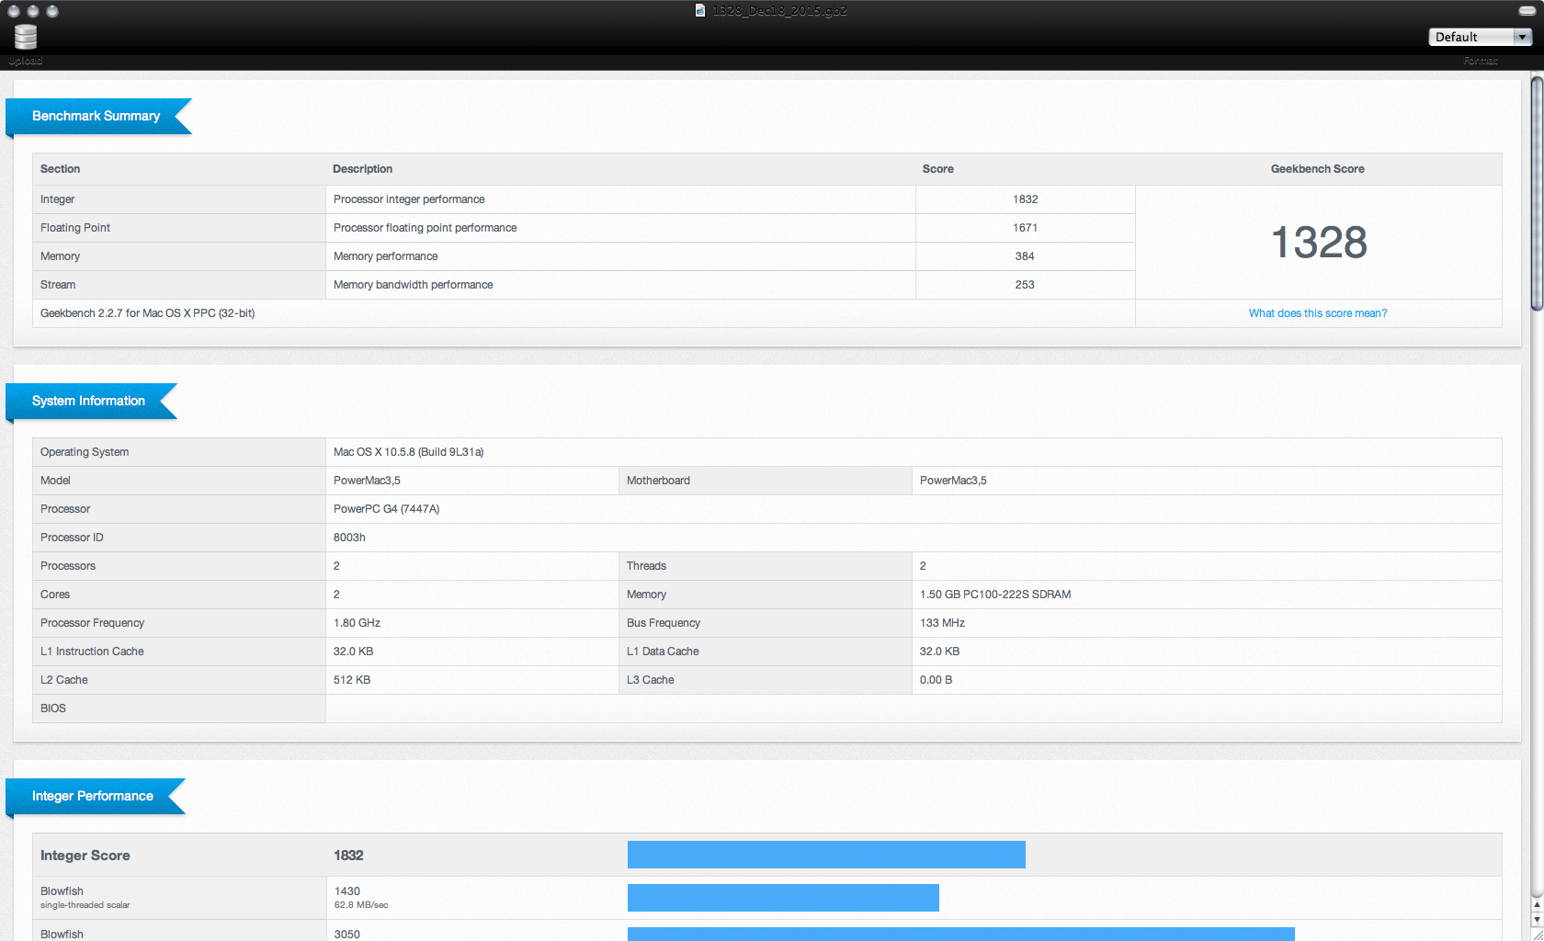Screen dimensions: 1544x941
Task: Click "Memory bandwidth performance" description
Action: [414, 285]
